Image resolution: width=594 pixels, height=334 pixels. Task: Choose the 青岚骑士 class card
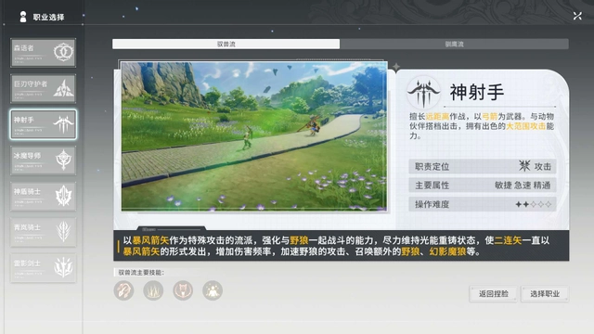pos(44,232)
